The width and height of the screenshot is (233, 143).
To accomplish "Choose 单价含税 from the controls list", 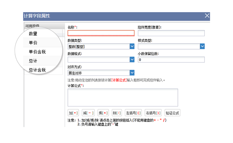I will point(37,52).
